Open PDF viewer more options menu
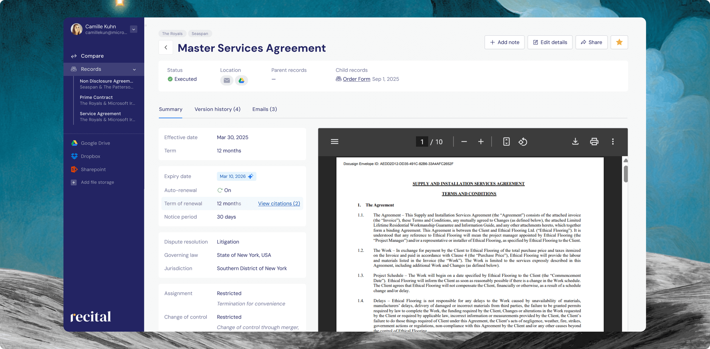The width and height of the screenshot is (710, 349). tap(613, 141)
